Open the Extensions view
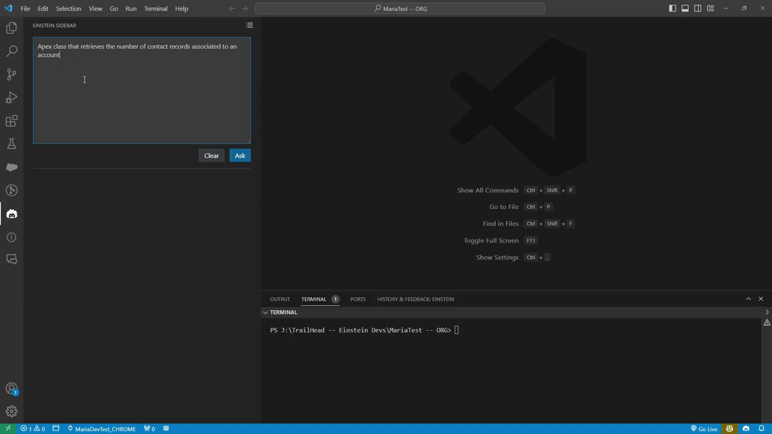Screen dimensions: 772x434 click(x=11, y=121)
